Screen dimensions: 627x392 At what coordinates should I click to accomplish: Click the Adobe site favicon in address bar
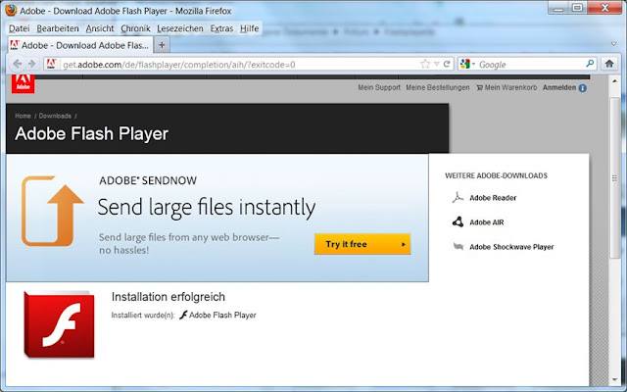pos(51,64)
